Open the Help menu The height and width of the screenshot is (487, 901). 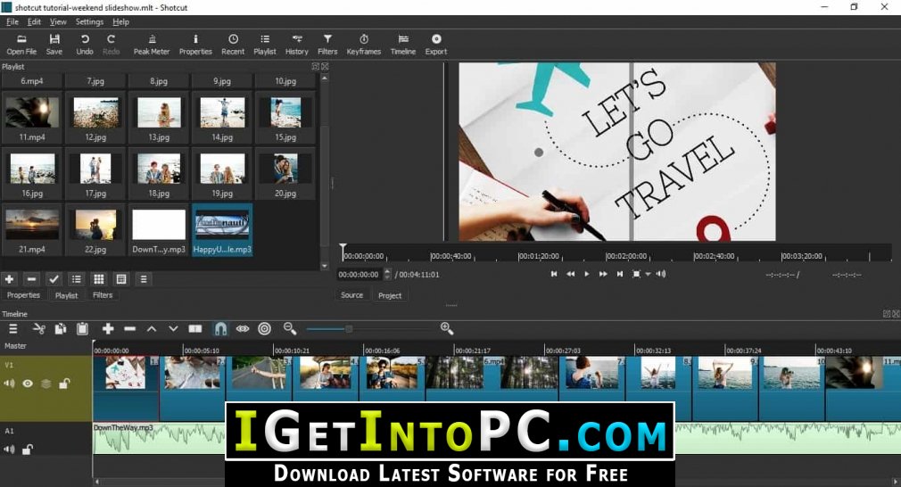tap(120, 21)
